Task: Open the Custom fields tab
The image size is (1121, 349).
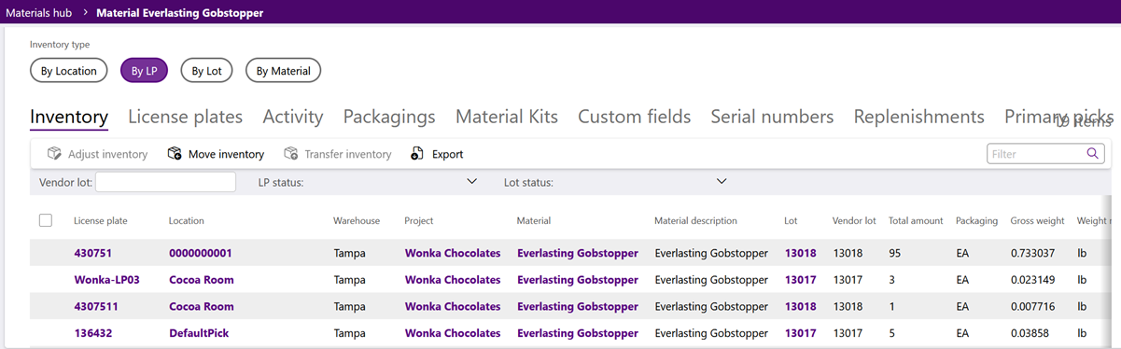Action: coord(635,117)
